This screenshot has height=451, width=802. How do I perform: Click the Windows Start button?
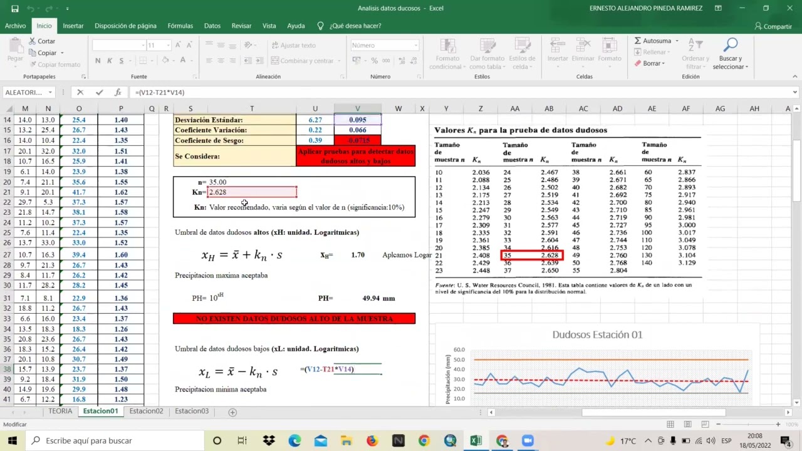[12, 440]
